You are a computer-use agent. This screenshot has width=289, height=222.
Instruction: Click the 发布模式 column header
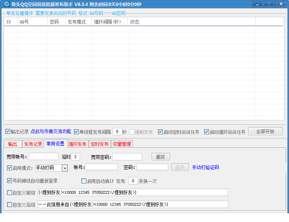point(79,22)
